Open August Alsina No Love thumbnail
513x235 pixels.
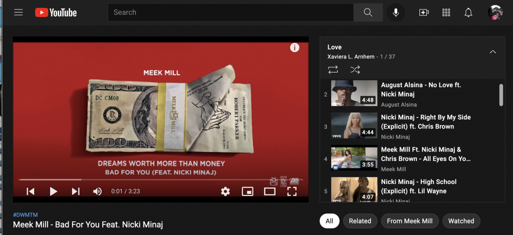pyautogui.click(x=354, y=93)
